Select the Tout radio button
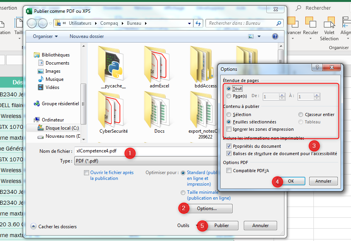The image size is (351, 241). [x=229, y=89]
